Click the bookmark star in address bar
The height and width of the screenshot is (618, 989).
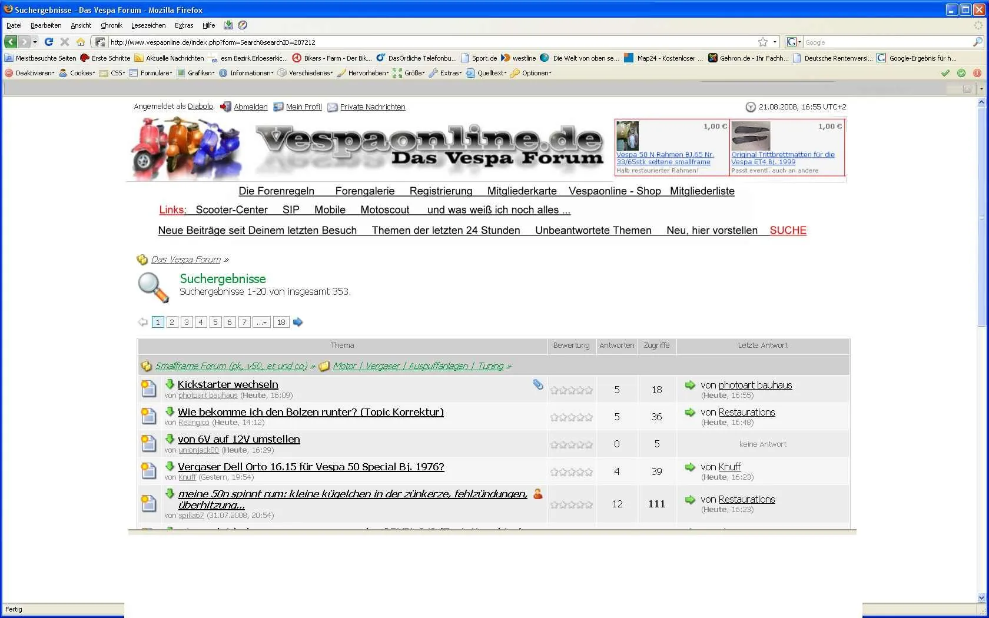coord(763,42)
